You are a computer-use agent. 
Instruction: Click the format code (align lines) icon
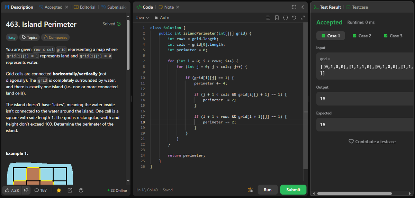pyautogui.click(x=268, y=18)
